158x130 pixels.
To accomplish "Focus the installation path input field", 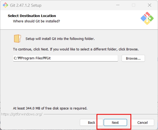I will coord(65,58).
